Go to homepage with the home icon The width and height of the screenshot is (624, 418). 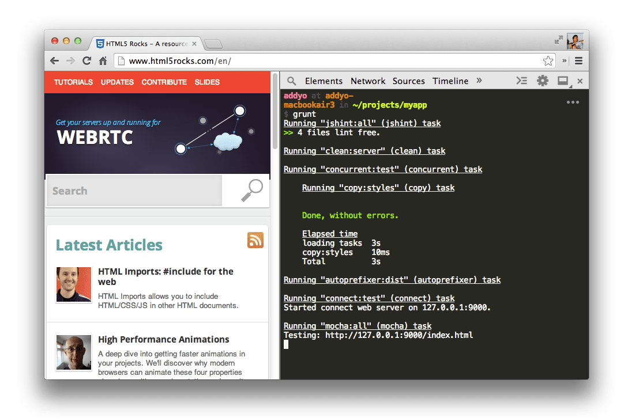pos(103,60)
